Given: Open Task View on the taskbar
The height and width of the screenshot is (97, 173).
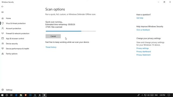Looking at the screenshot, I should click(x=11, y=95).
